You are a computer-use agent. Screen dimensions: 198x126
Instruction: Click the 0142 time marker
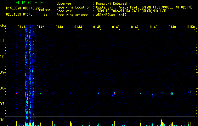[x=40, y=27]
